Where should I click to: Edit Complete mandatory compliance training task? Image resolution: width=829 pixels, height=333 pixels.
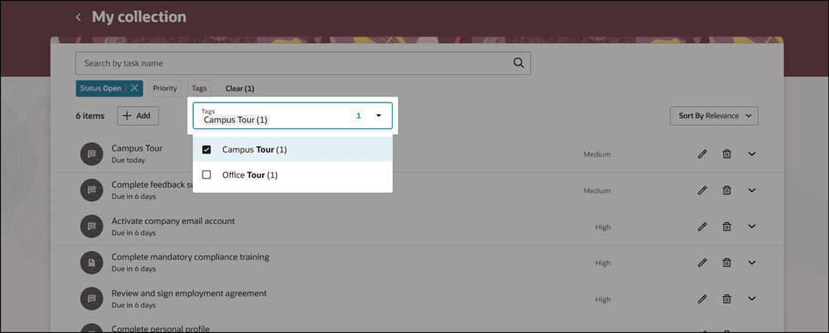tap(702, 263)
